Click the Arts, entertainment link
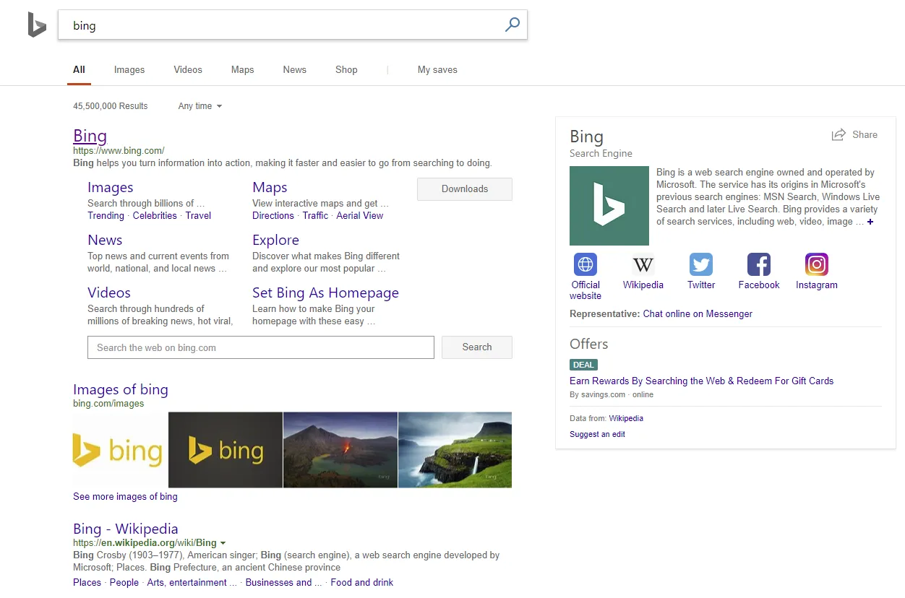This screenshot has width=905, height=598. click(x=192, y=583)
